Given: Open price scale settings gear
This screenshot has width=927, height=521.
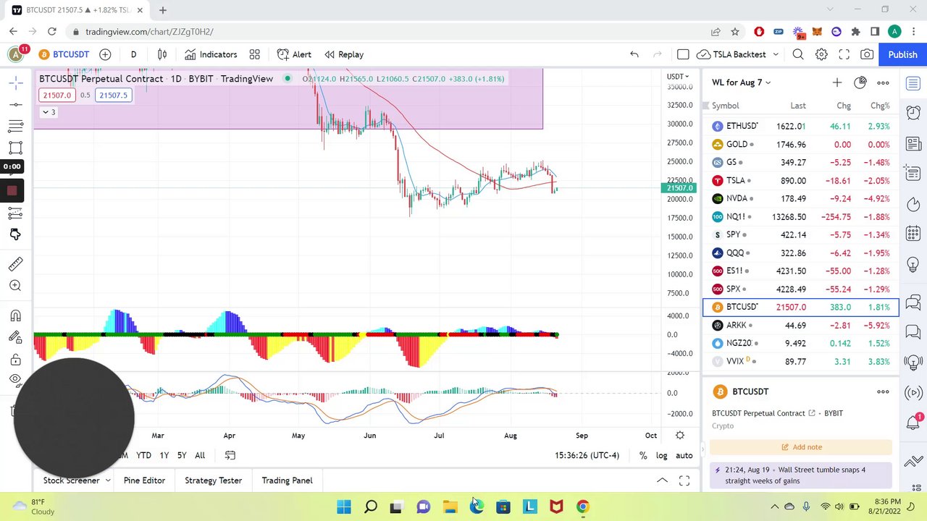Looking at the screenshot, I should [680, 436].
